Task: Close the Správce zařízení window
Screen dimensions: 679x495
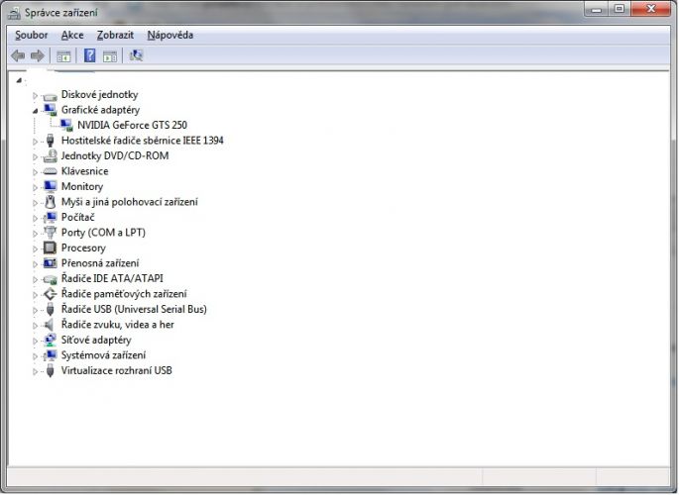Action: point(651,9)
